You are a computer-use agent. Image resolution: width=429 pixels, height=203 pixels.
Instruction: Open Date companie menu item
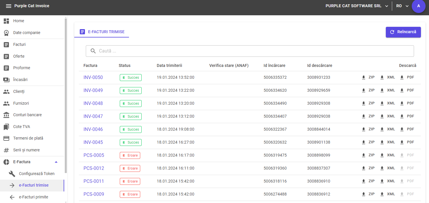tap(32, 33)
